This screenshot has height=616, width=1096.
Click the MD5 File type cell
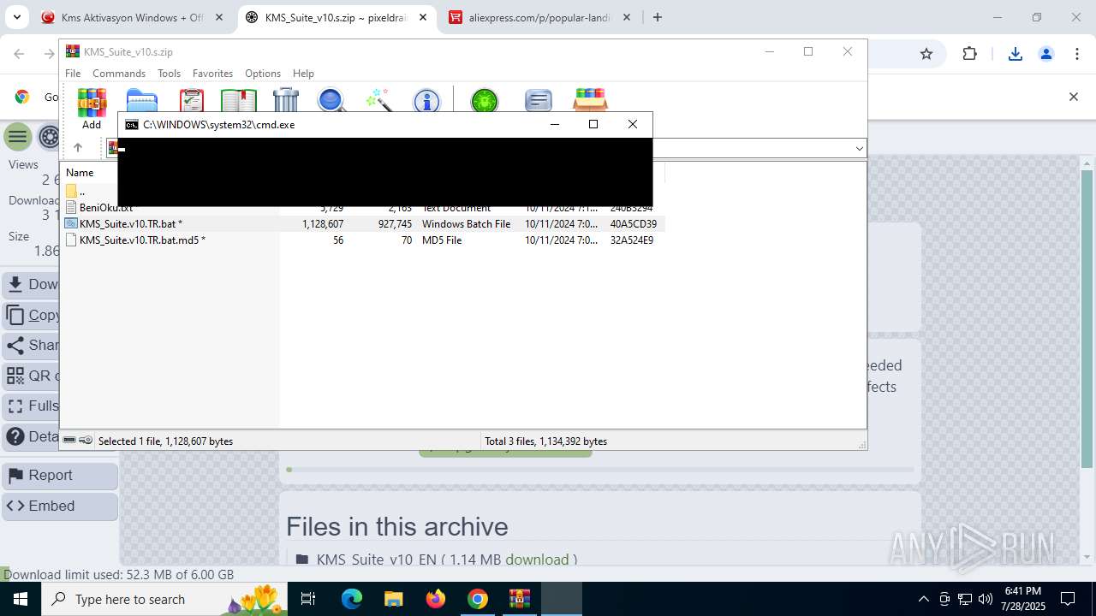point(442,240)
